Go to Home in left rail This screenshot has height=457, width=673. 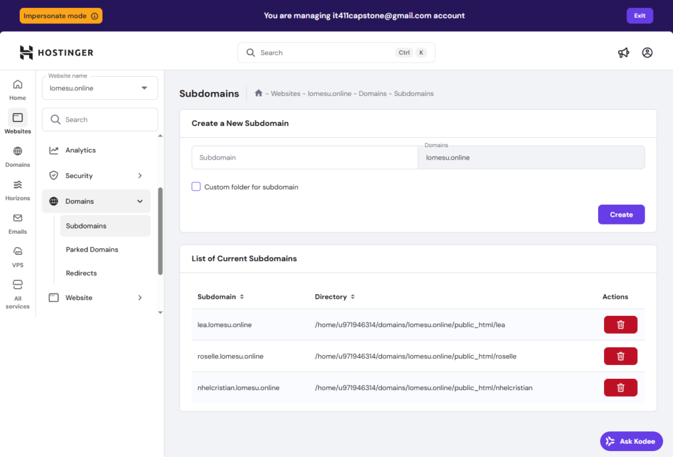pyautogui.click(x=18, y=90)
